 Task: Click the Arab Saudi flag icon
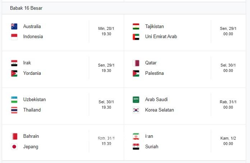[x=136, y=100]
